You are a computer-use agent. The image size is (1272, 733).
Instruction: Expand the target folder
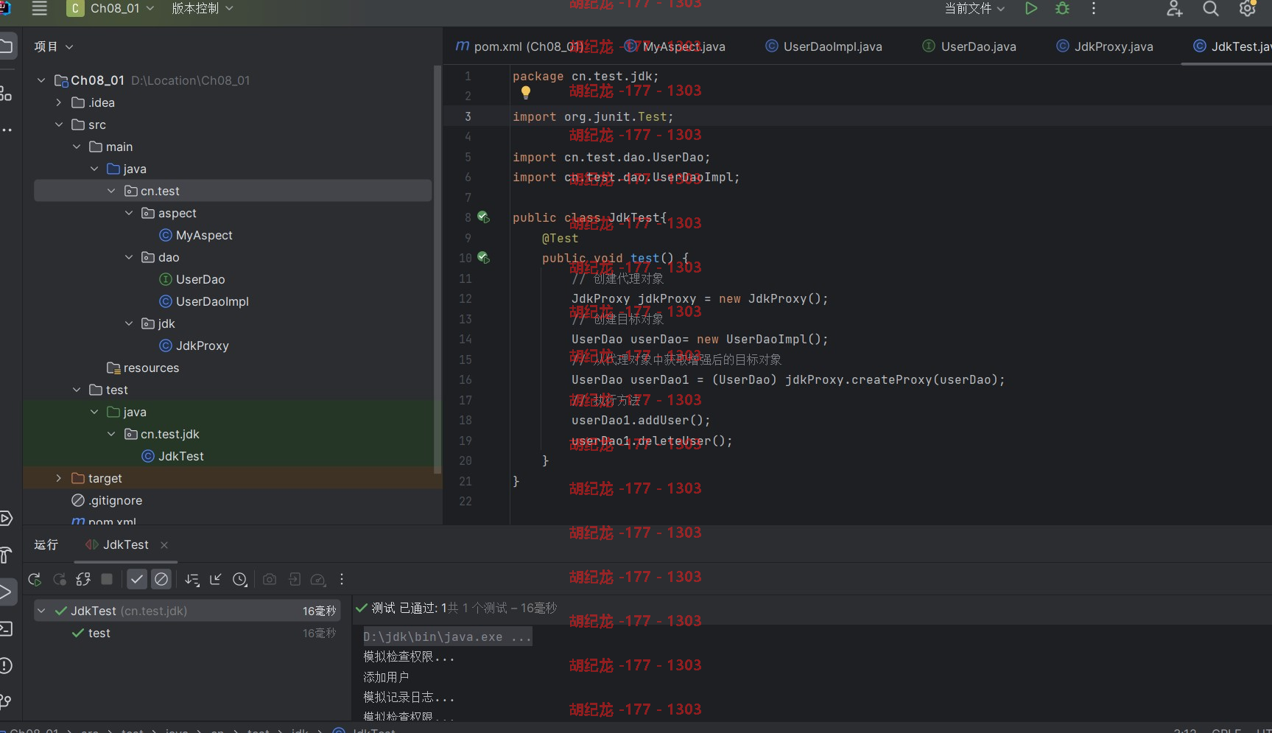coord(59,478)
